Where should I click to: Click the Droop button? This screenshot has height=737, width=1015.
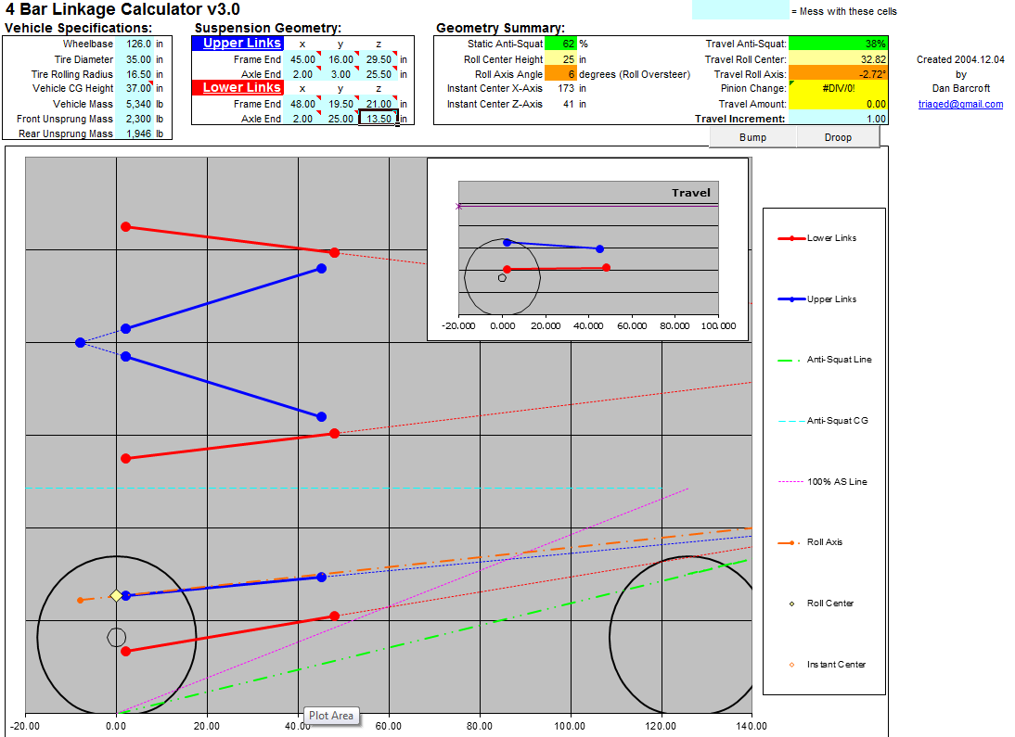(x=838, y=137)
